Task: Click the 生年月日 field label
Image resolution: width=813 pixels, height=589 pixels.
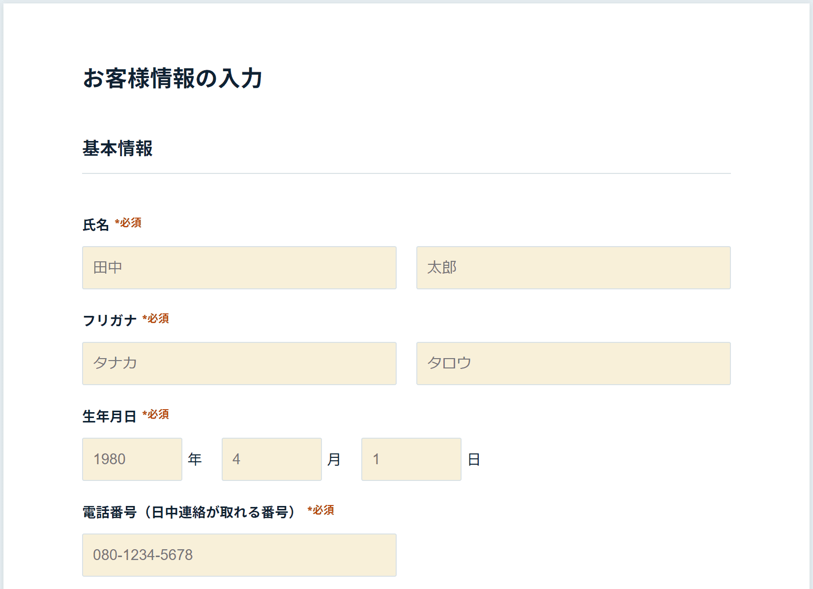Action: [110, 416]
